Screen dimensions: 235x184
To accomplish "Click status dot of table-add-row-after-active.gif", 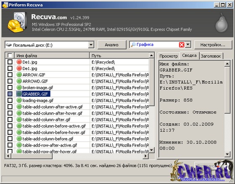I will [x=19, y=145].
